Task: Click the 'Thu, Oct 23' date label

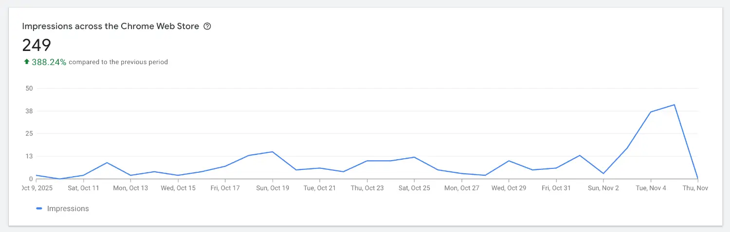Action: click(367, 188)
